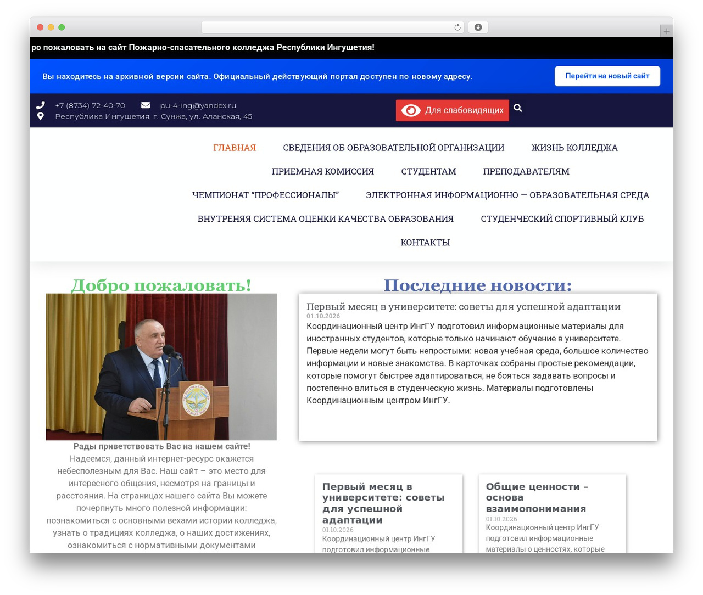Click the Последние новости: heading

click(x=477, y=285)
